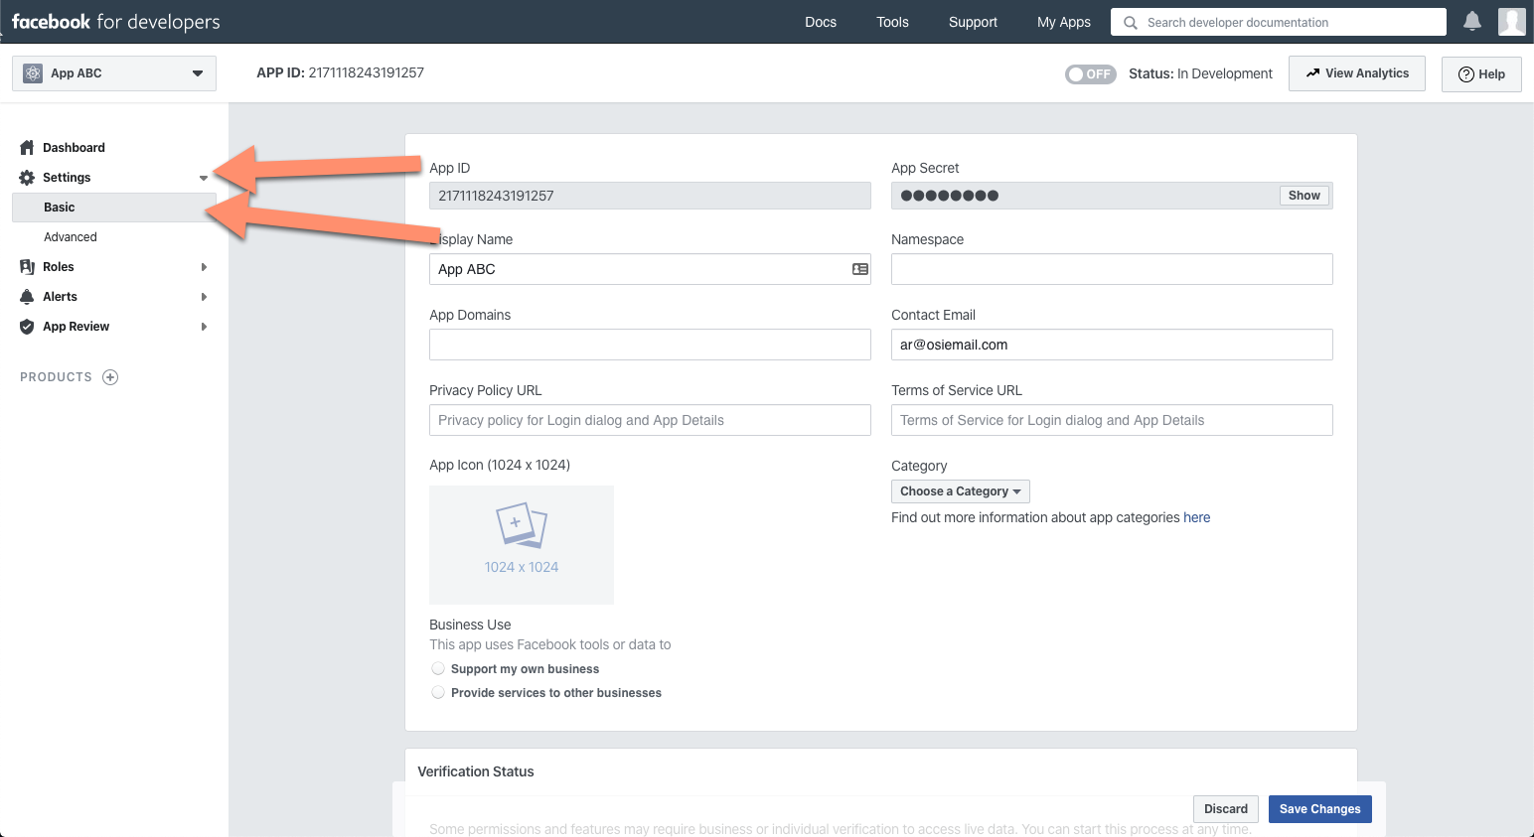This screenshot has height=837, width=1534.
Task: Click the View Analytics button
Action: pos(1357,73)
